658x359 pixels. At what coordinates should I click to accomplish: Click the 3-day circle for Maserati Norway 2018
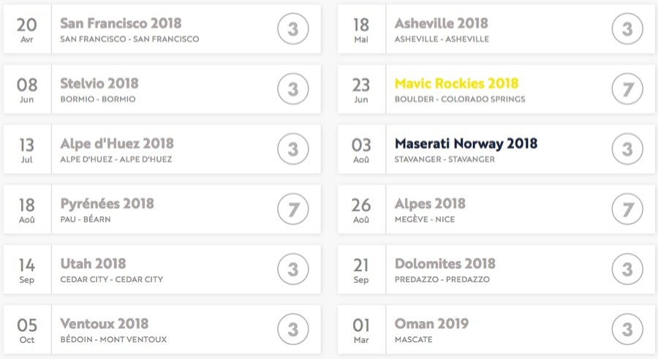(x=627, y=149)
